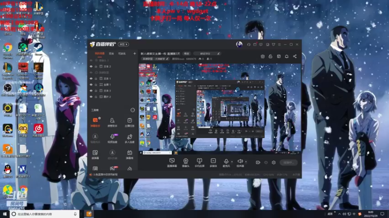This screenshot has width=389, height=218.
Task: Click the taskbar search input box
Action: pyautogui.click(x=45, y=214)
